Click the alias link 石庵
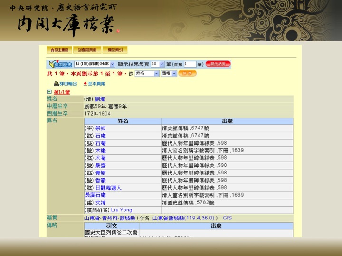This screenshot has width=342, height=256. tap(101, 136)
